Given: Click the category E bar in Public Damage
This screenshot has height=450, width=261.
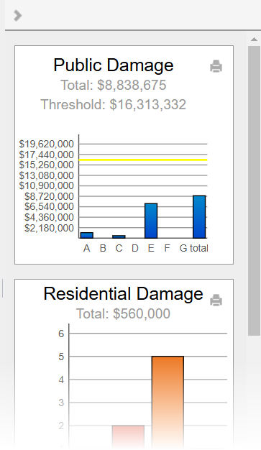Looking at the screenshot, I should coord(151,221).
